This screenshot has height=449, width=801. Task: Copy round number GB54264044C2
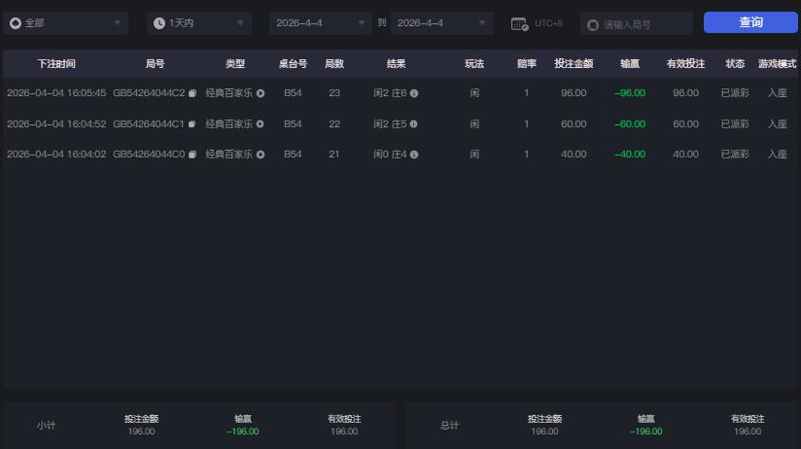point(192,93)
